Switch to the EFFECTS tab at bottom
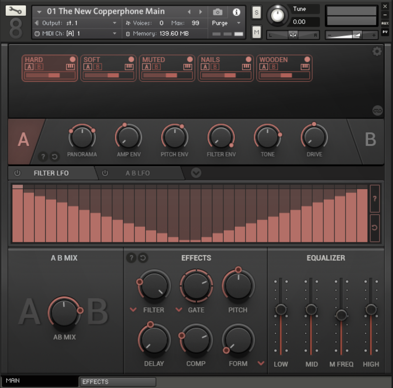 (x=118, y=382)
